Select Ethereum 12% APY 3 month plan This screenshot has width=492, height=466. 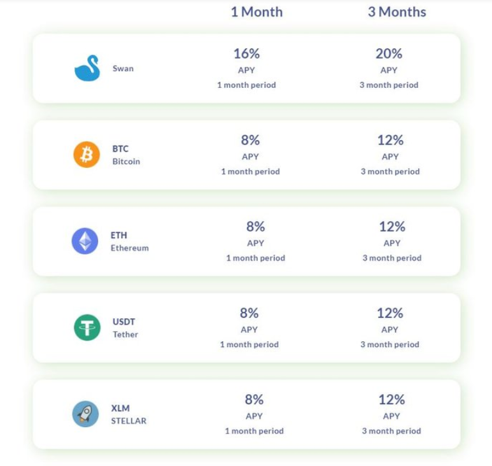tap(392, 241)
